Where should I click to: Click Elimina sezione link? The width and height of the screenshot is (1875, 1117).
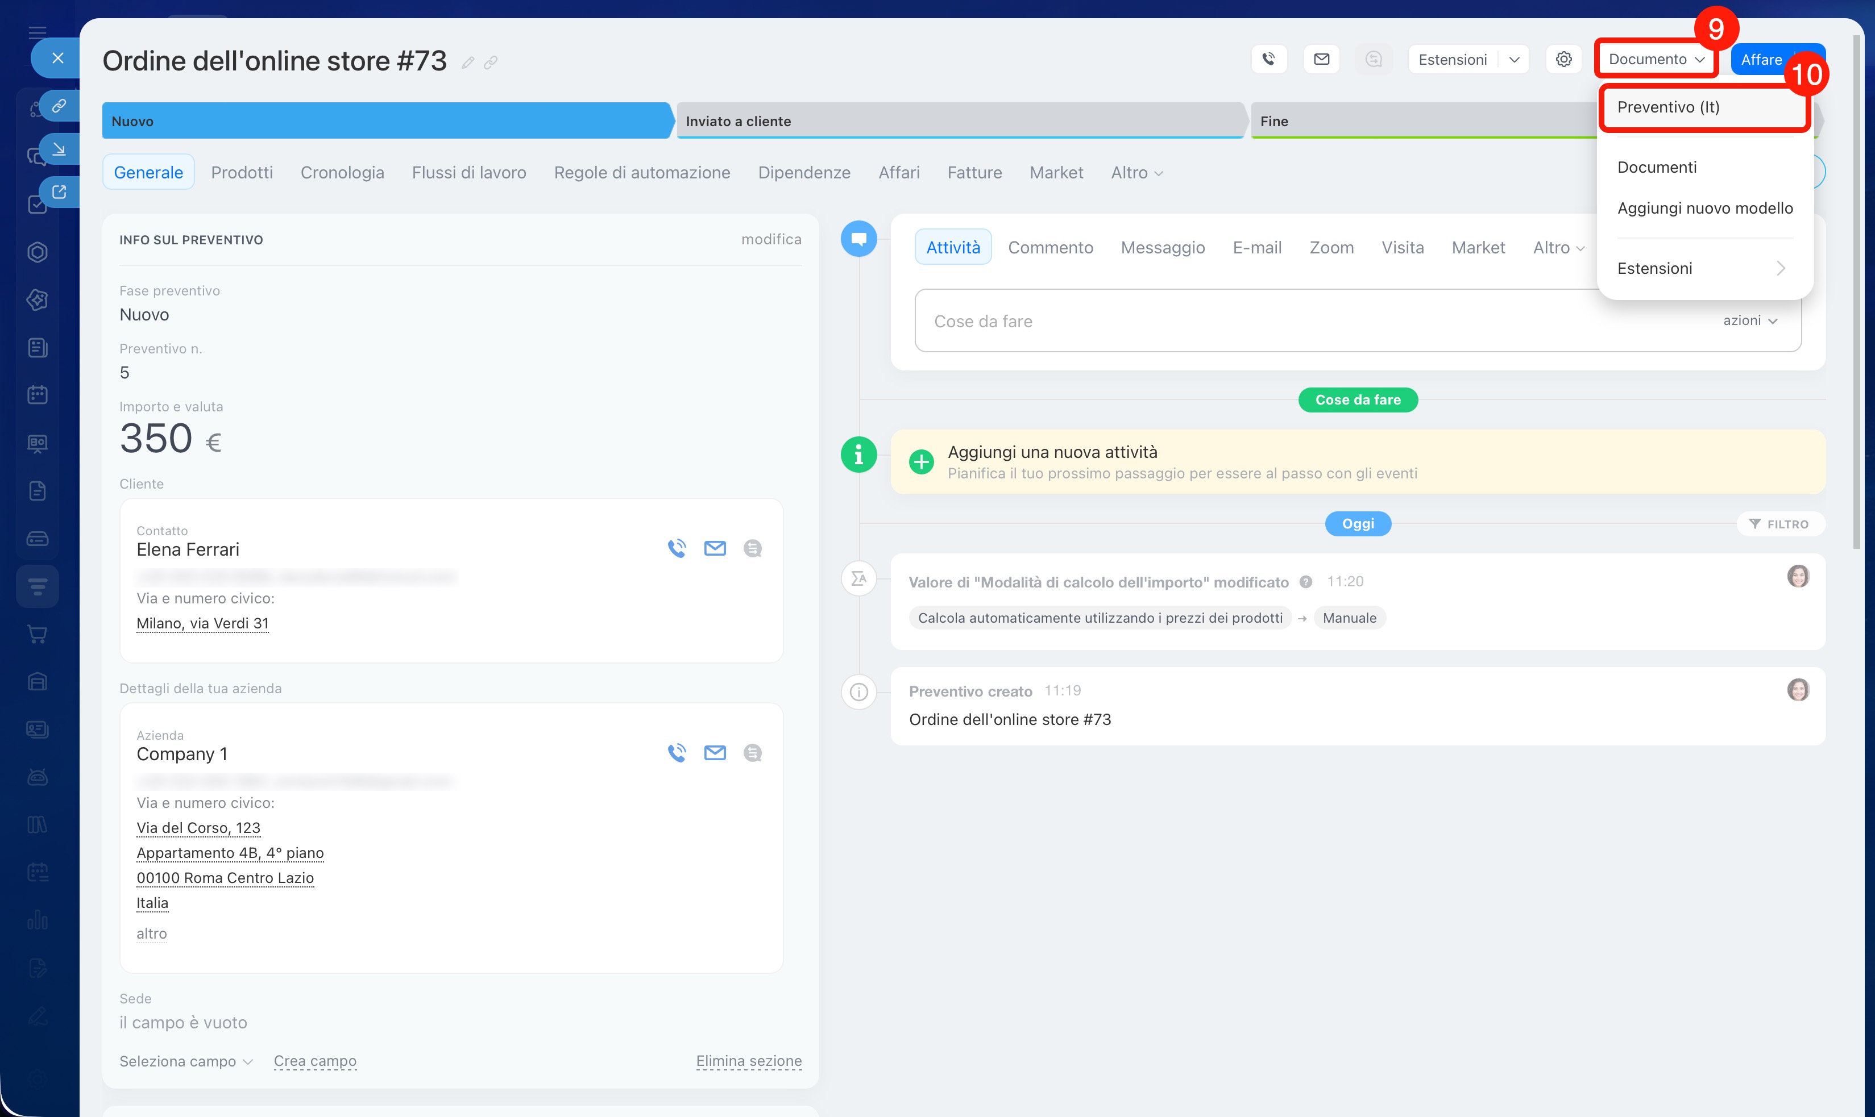749,1061
